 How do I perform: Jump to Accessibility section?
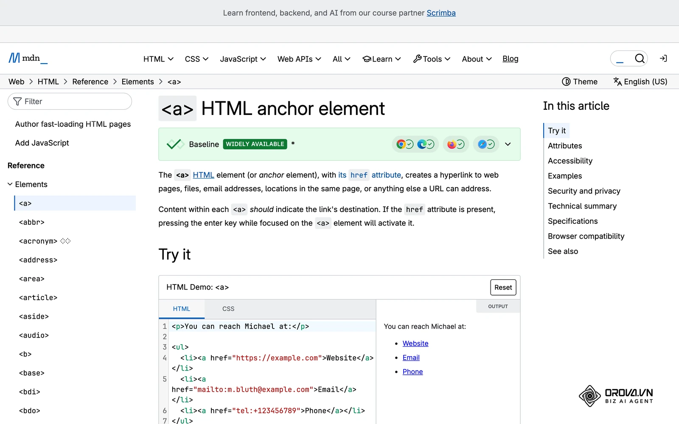pos(570,161)
